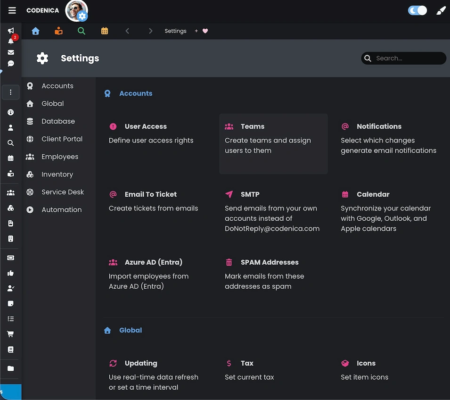Click the green search icon in the toolbar

click(x=81, y=31)
